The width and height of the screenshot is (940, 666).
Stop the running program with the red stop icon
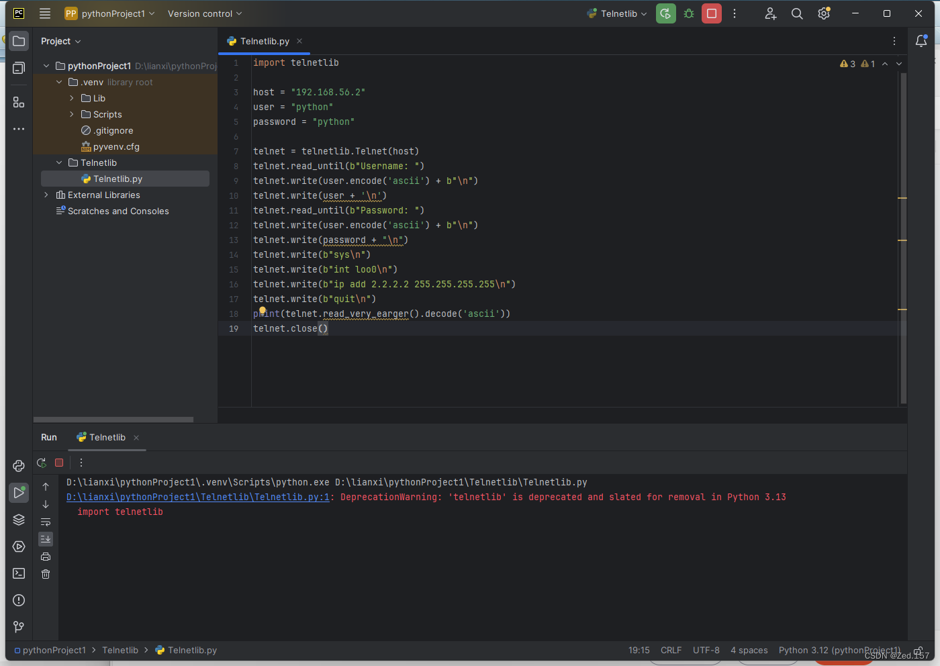pos(711,13)
